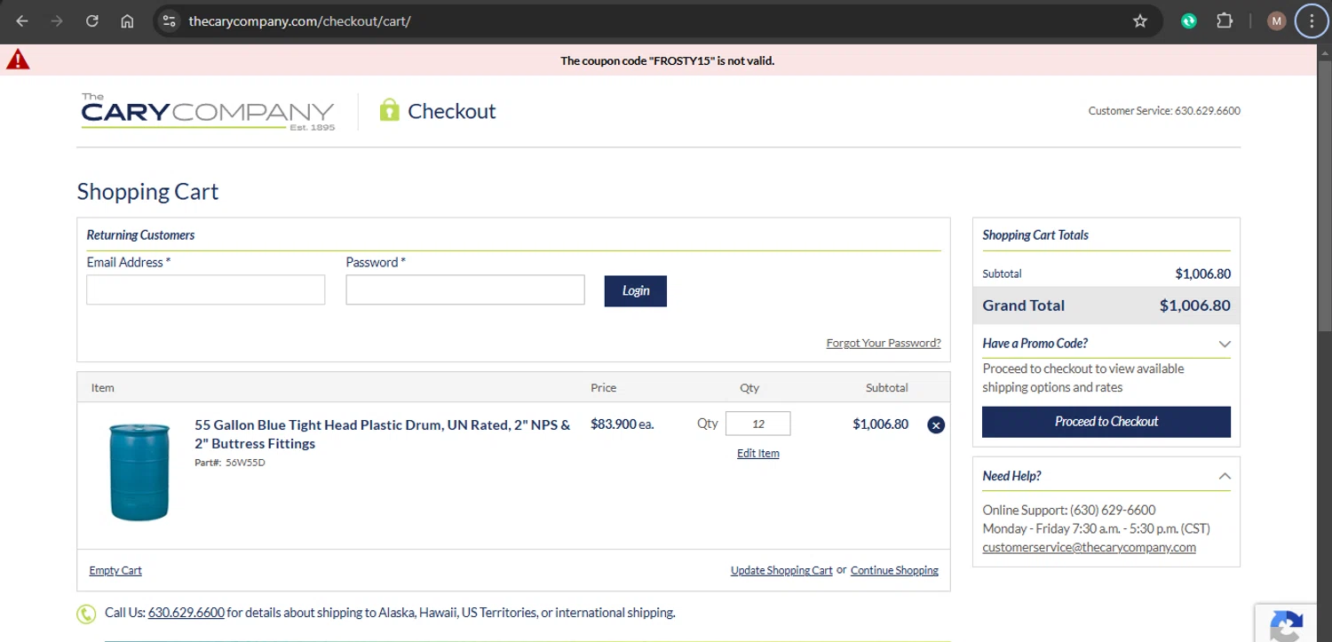Remove the 55 Gallon drum from cart
Screen dimensions: 1332x642
point(936,425)
